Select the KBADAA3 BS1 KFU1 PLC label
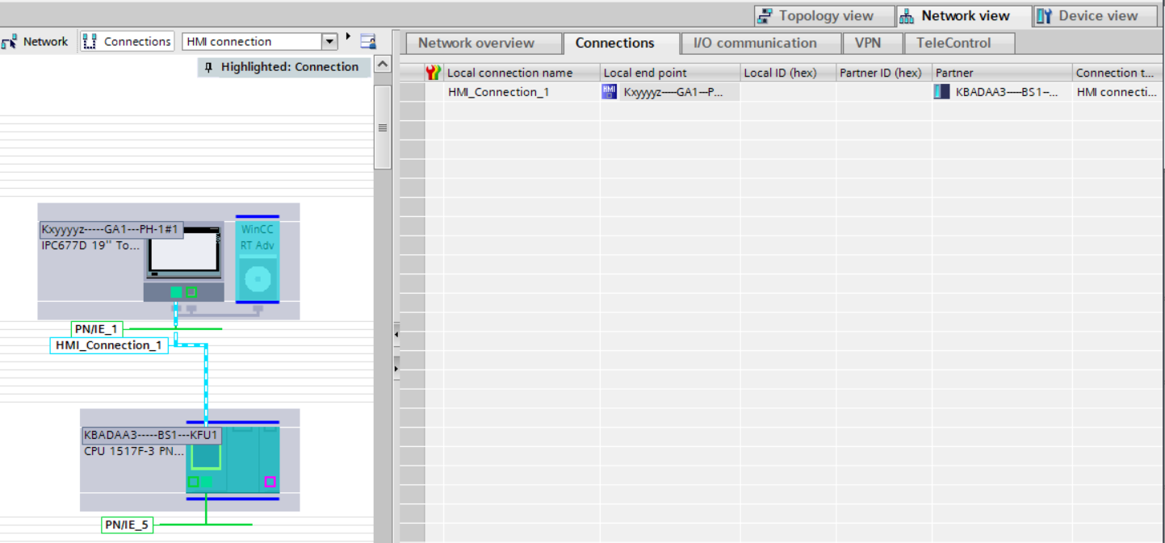 152,436
